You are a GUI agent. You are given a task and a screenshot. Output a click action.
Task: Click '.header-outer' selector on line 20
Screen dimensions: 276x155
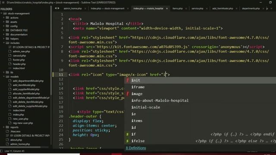coord(83,116)
